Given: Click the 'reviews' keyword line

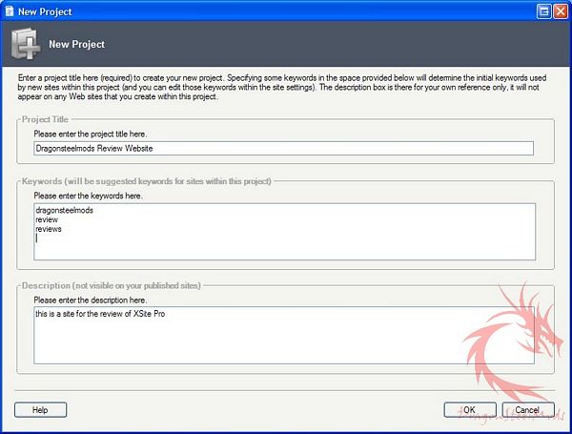Looking at the screenshot, I should click(49, 230).
